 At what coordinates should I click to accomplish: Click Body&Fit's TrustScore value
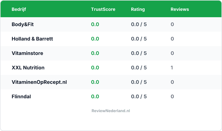95,24
